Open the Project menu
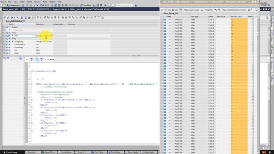The width and height of the screenshot is (274, 154). pos(3,2)
